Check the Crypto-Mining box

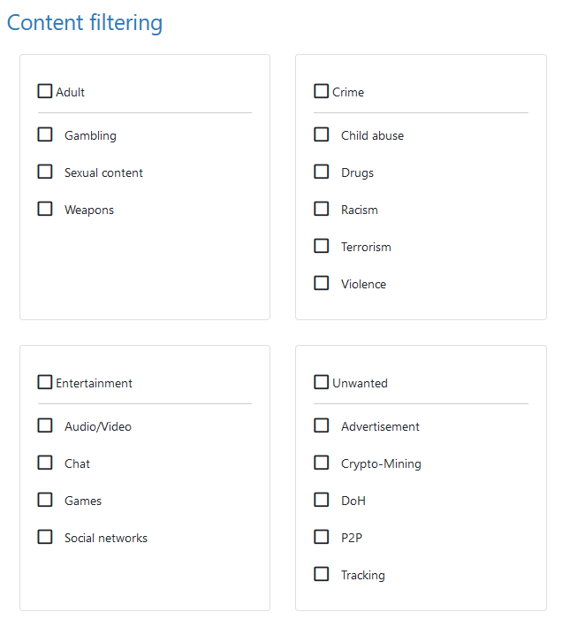pos(322,463)
